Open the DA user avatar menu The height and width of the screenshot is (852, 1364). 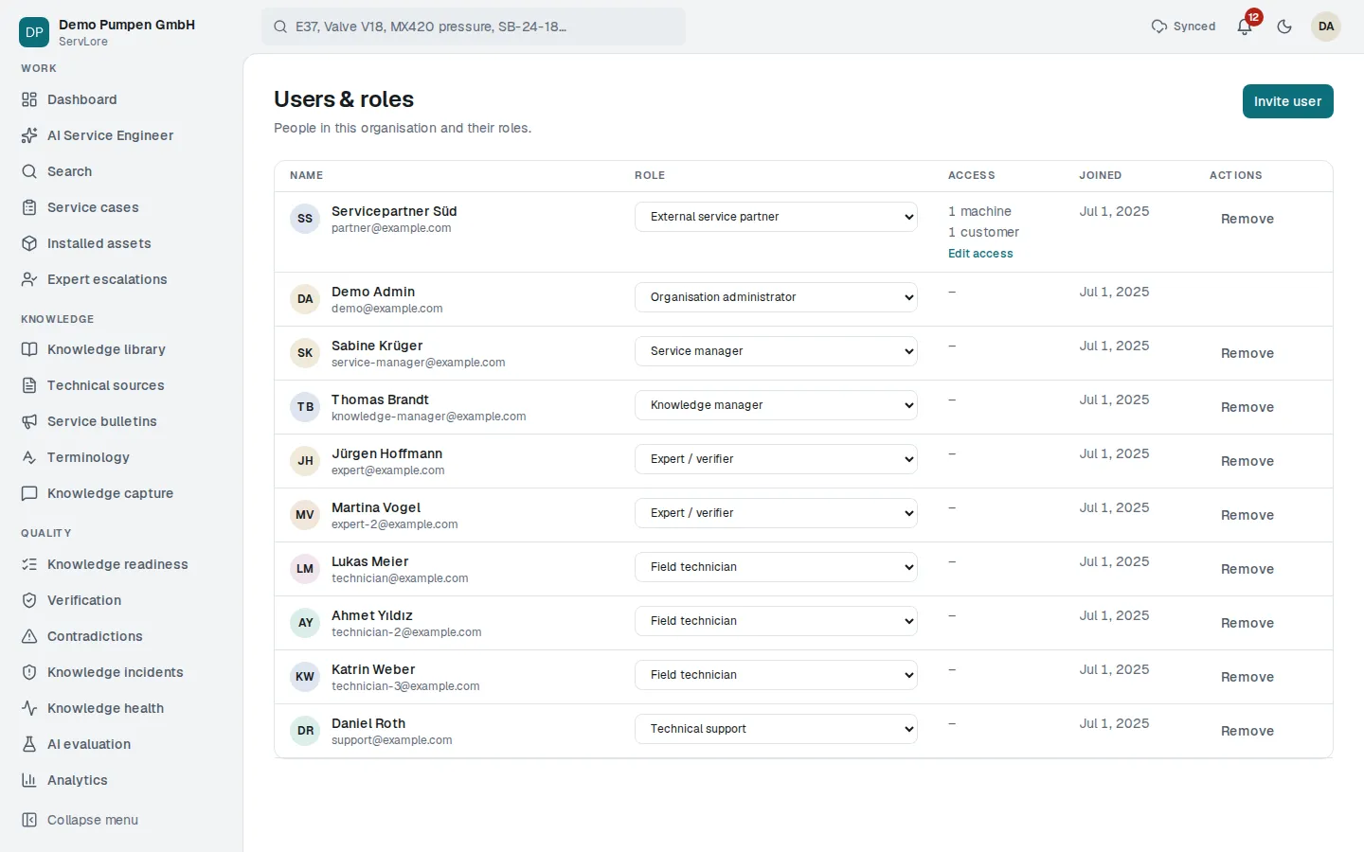(1326, 27)
